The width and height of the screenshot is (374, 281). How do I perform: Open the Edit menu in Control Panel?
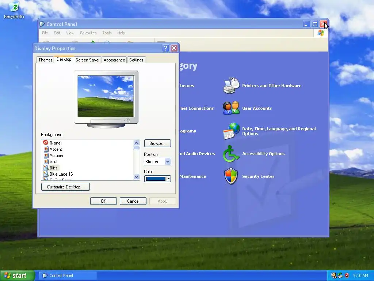click(57, 33)
